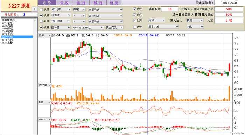Click the stock list scroll-up arrow
245x135 pixels.
tap(35, 20)
